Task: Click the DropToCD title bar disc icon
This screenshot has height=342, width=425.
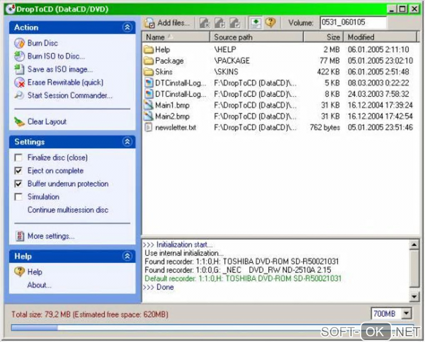Action: [11, 9]
